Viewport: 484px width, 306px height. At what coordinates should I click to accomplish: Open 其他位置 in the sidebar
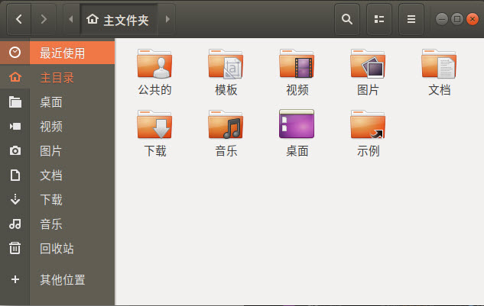pyautogui.click(x=57, y=279)
